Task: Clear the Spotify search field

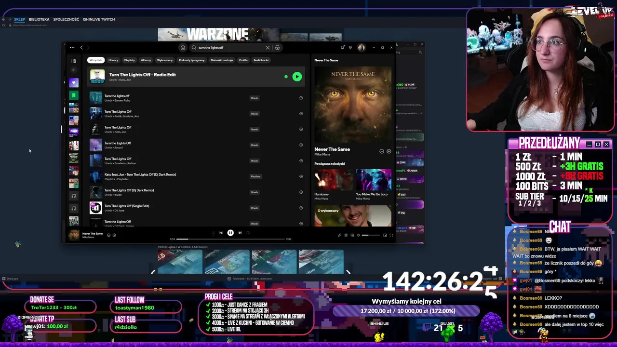Action: coord(268,47)
